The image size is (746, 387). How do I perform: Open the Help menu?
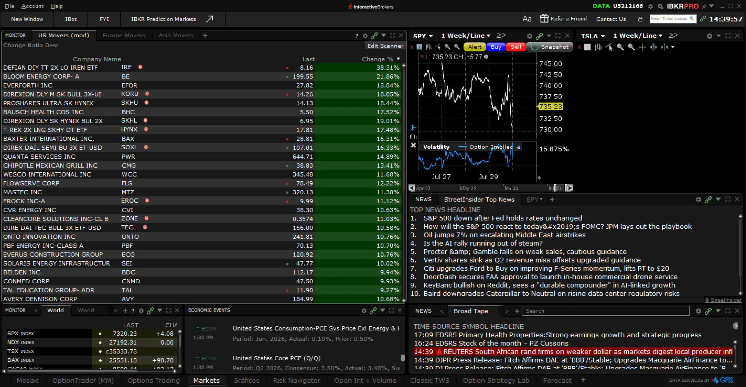pos(57,6)
